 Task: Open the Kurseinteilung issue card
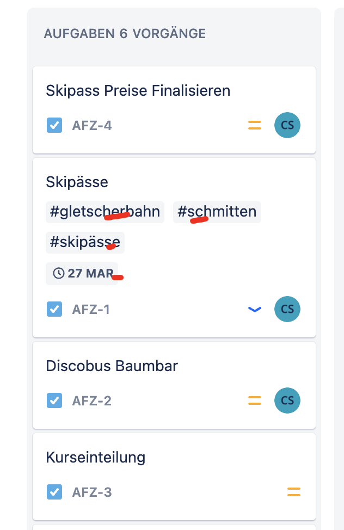click(x=174, y=477)
